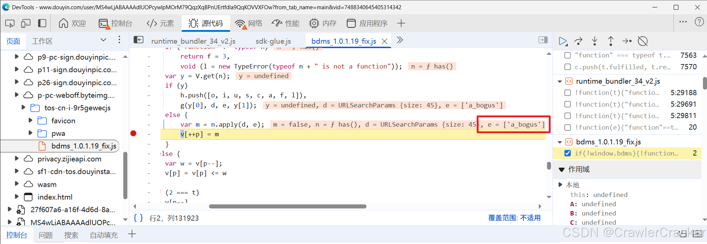Close the bdms_1.0.1.19_fix.js file tab

coord(385,41)
